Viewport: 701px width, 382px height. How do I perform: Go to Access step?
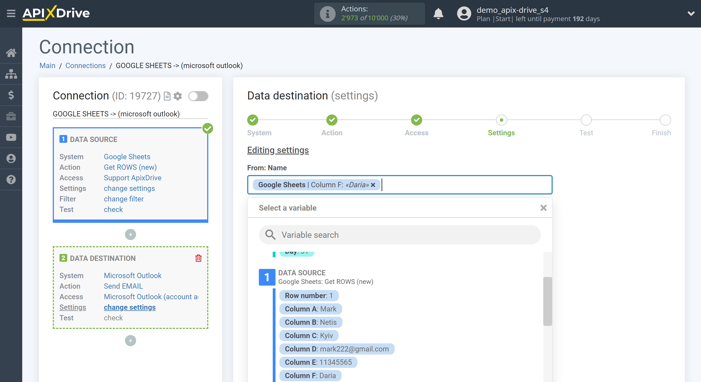[417, 120]
